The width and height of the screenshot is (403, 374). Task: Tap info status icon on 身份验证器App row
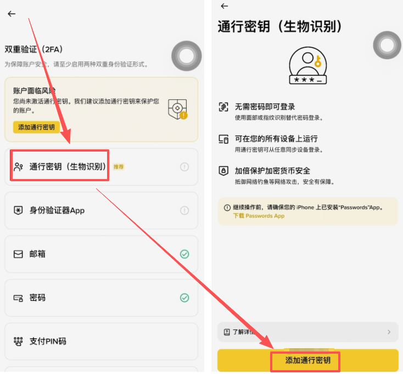(x=184, y=210)
